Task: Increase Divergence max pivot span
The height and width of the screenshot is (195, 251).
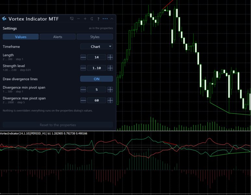Action: [x=110, y=100]
